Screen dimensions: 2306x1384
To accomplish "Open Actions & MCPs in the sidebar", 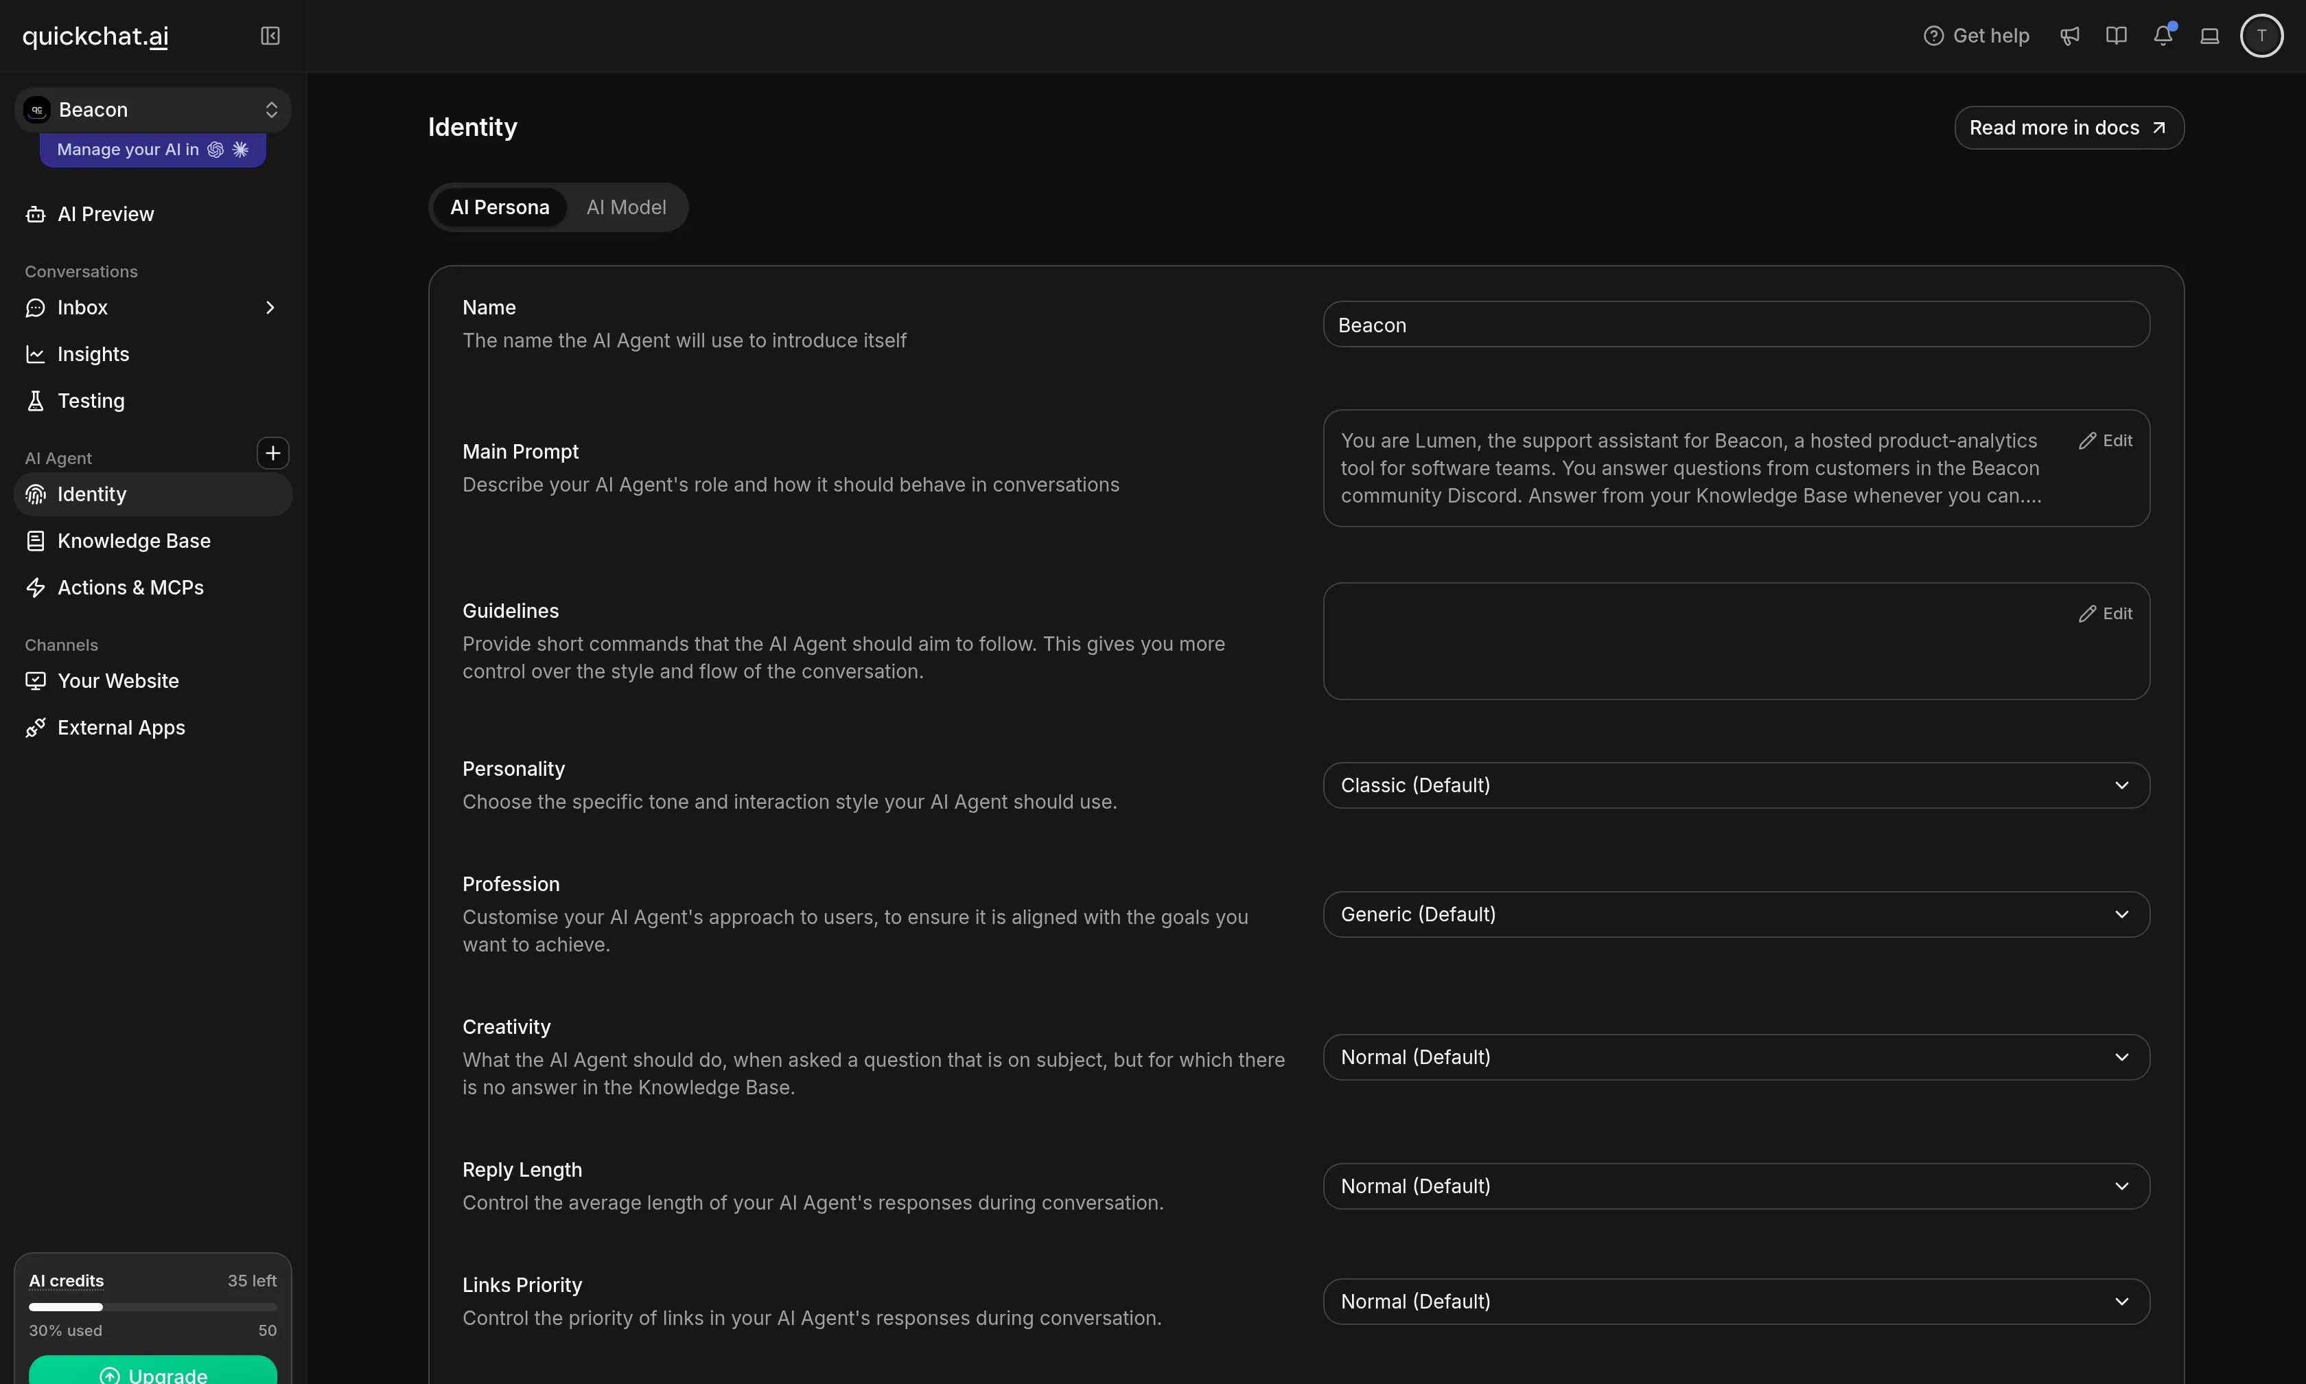I will 153,588.
